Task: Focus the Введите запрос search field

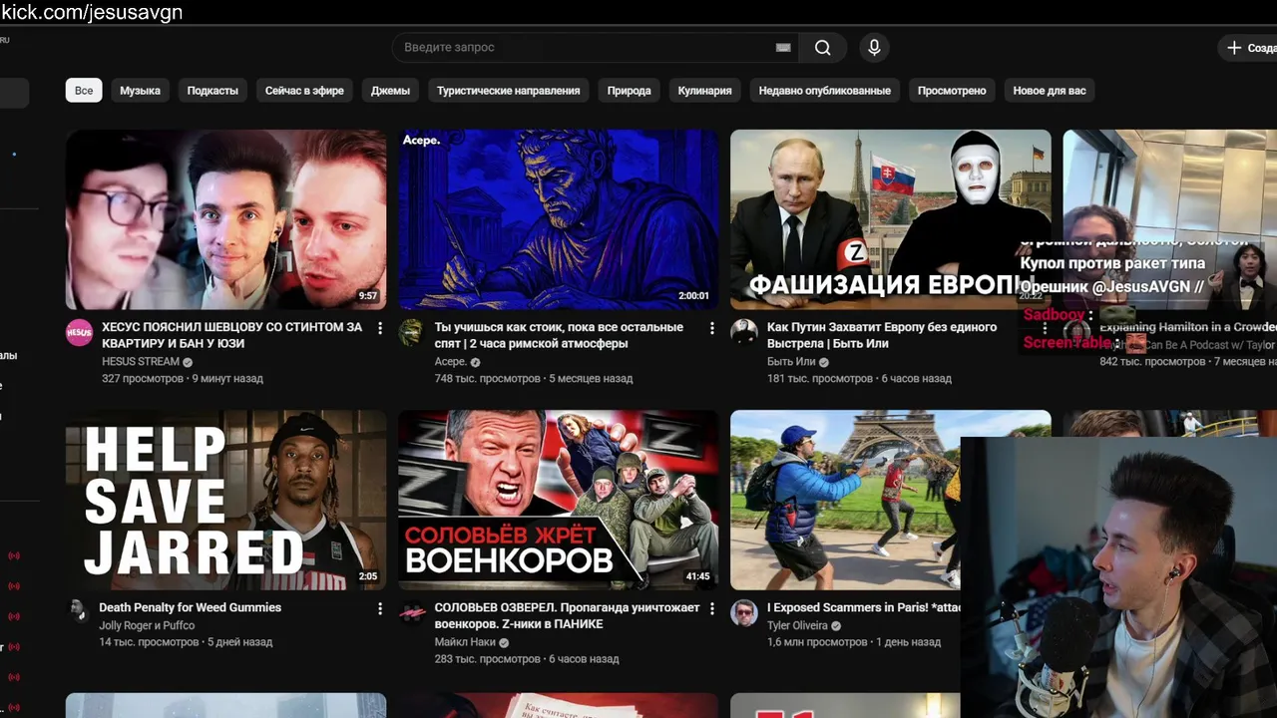Action: pos(595,47)
